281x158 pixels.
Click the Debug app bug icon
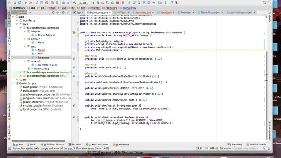pyautogui.click(x=98, y=3)
